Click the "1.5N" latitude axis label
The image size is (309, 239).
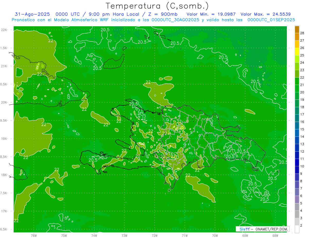pyautogui.click(x=4, y=48)
